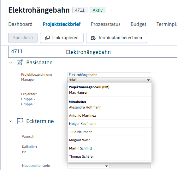Open the Manager dropdown arrow

tap(148, 80)
